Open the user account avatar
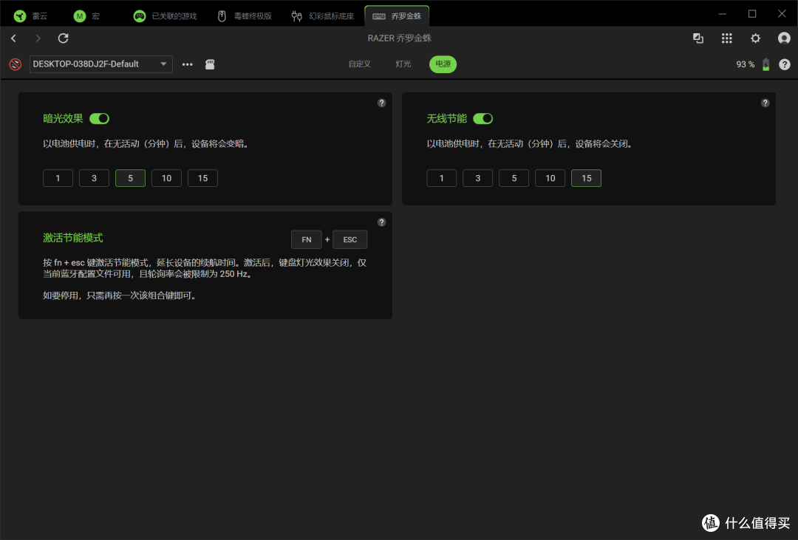Image resolution: width=798 pixels, height=540 pixels. [784, 38]
